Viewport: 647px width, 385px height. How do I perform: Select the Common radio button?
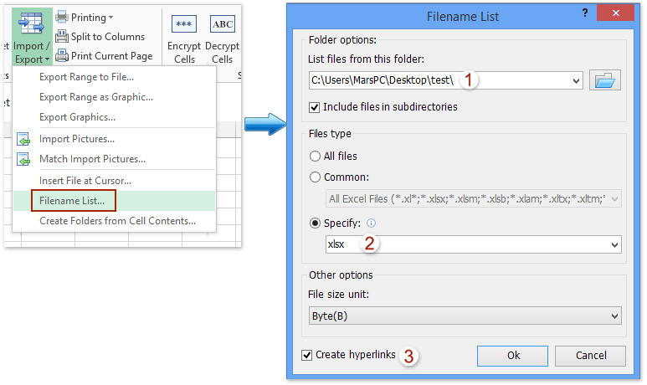(315, 177)
